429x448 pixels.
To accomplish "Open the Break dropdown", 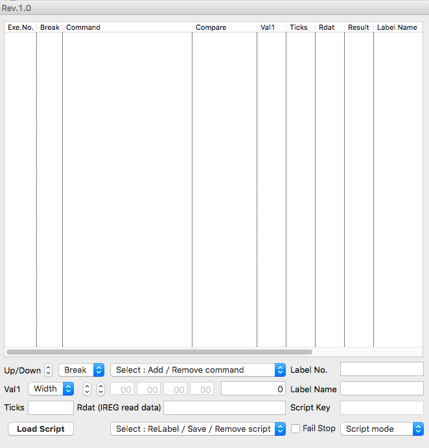I will [82, 370].
